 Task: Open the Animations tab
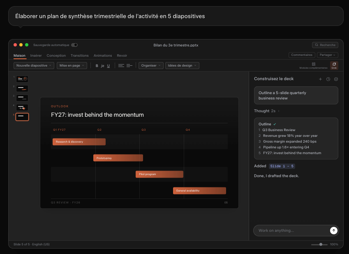click(x=103, y=55)
